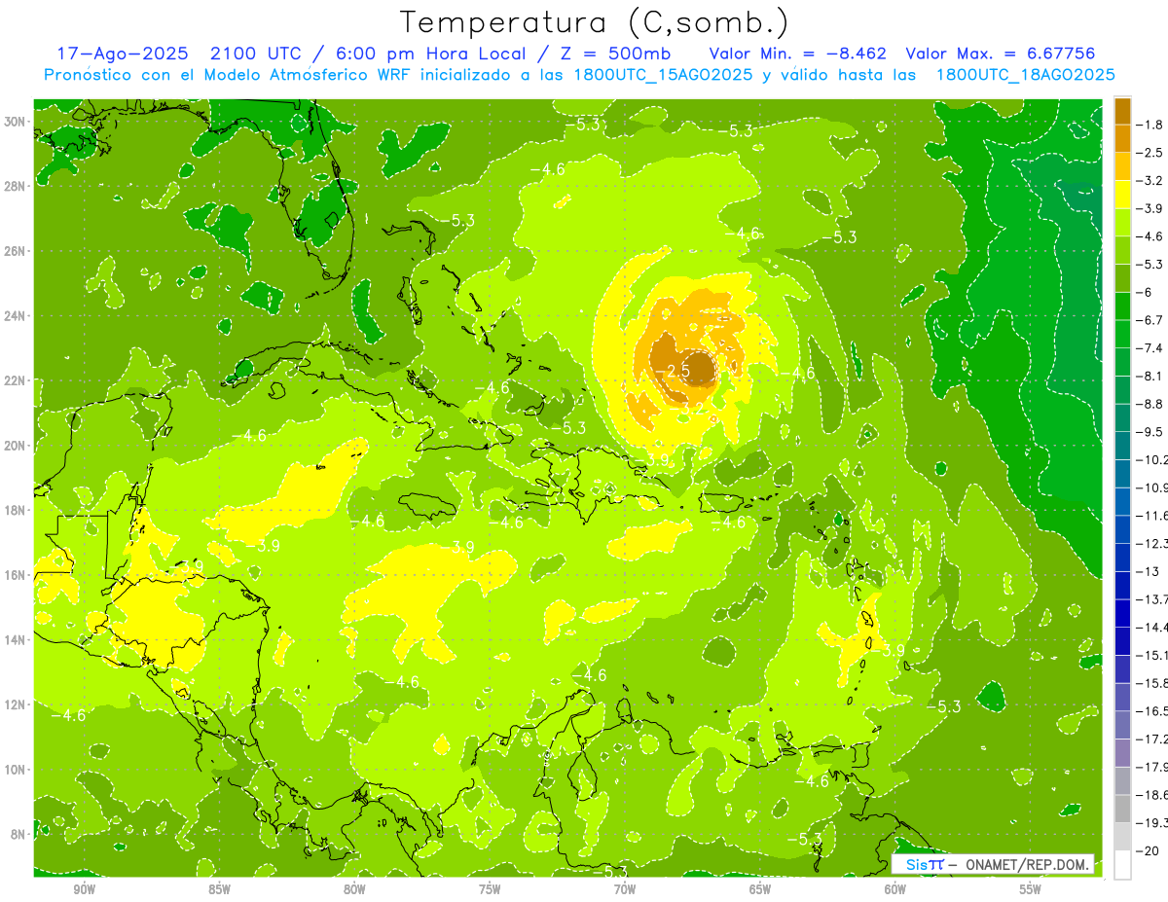
Task: Click the '24N' latitude axis label
Action: tap(16, 315)
